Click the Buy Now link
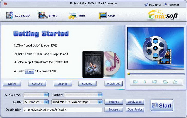Viewport: 187px width, 118px height. (x=155, y=5)
